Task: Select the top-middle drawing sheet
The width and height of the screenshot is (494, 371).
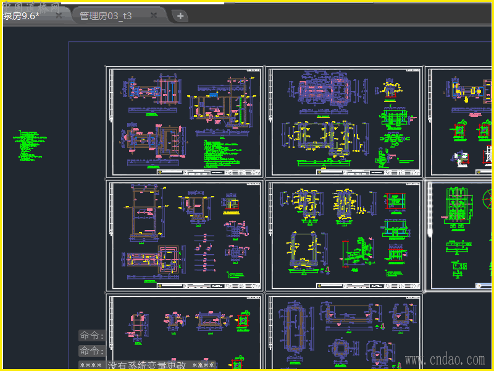Action: click(x=345, y=122)
